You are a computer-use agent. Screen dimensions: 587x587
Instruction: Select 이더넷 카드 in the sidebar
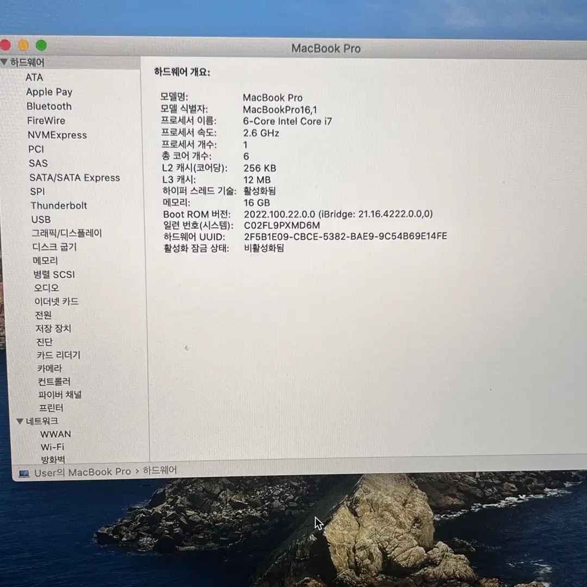(x=57, y=301)
